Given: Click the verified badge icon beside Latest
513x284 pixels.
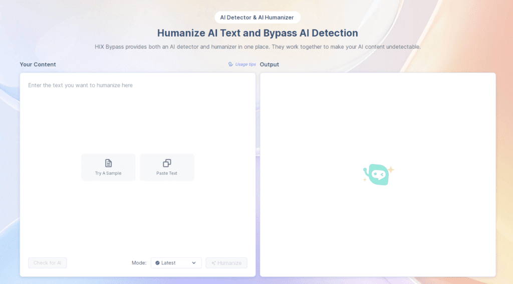Looking at the screenshot, I should pyautogui.click(x=157, y=263).
